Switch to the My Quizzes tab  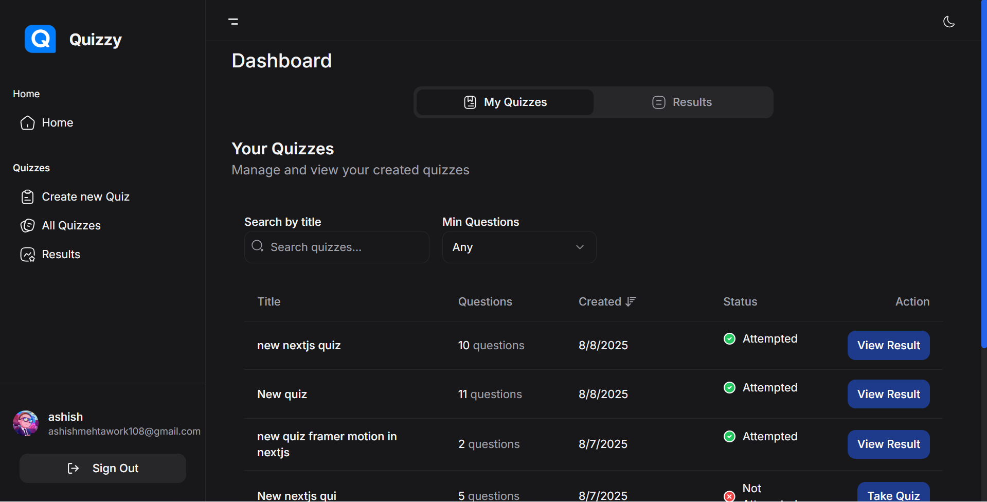coord(505,102)
